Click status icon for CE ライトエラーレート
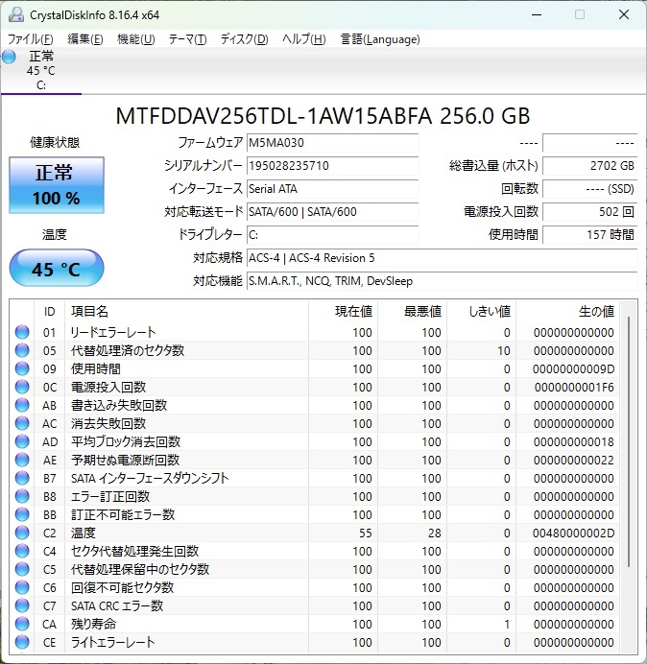 (22, 642)
